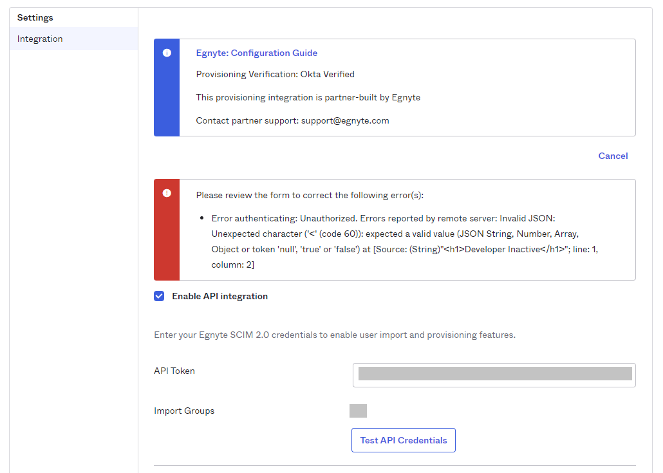663x473 pixels.
Task: Click the Contact partner support email line
Action: 292,120
